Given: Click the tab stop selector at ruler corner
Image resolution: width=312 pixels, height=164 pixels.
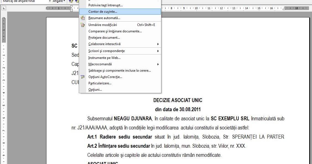Looking at the screenshot, I should pyautogui.click(x=4, y=8).
